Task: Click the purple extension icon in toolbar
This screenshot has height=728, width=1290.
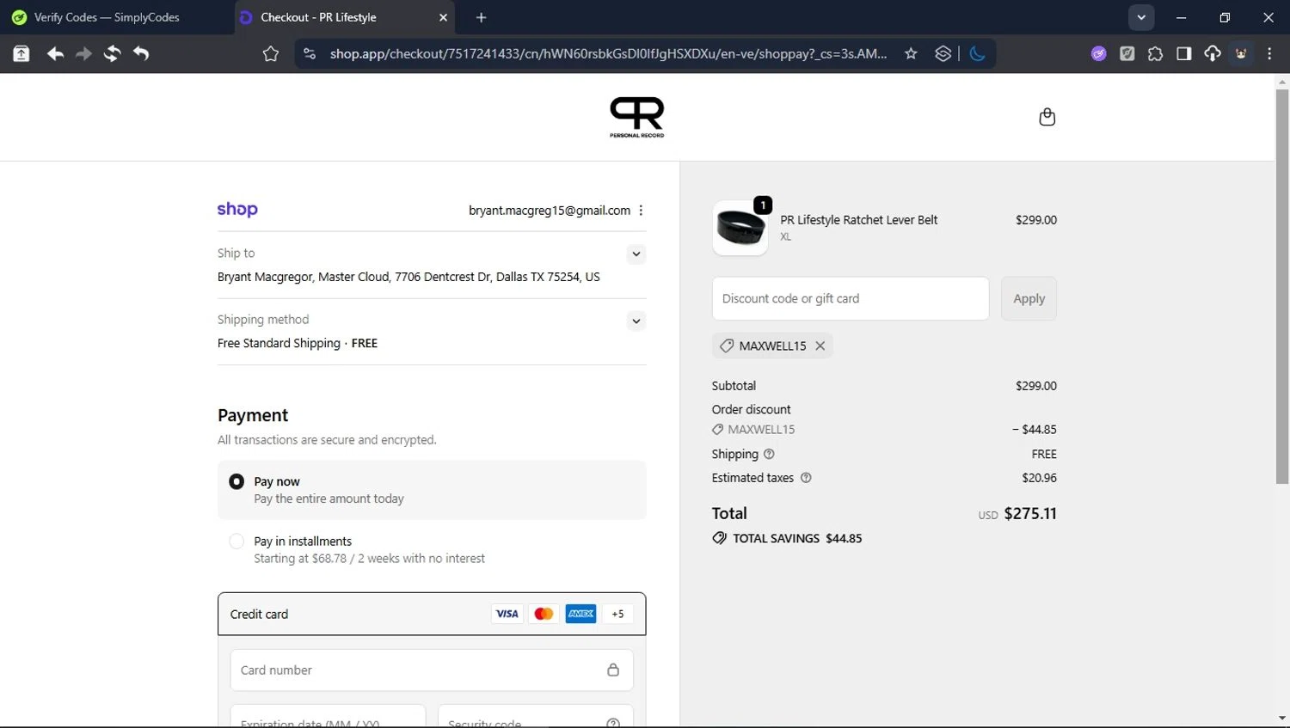Action: coord(1098,53)
